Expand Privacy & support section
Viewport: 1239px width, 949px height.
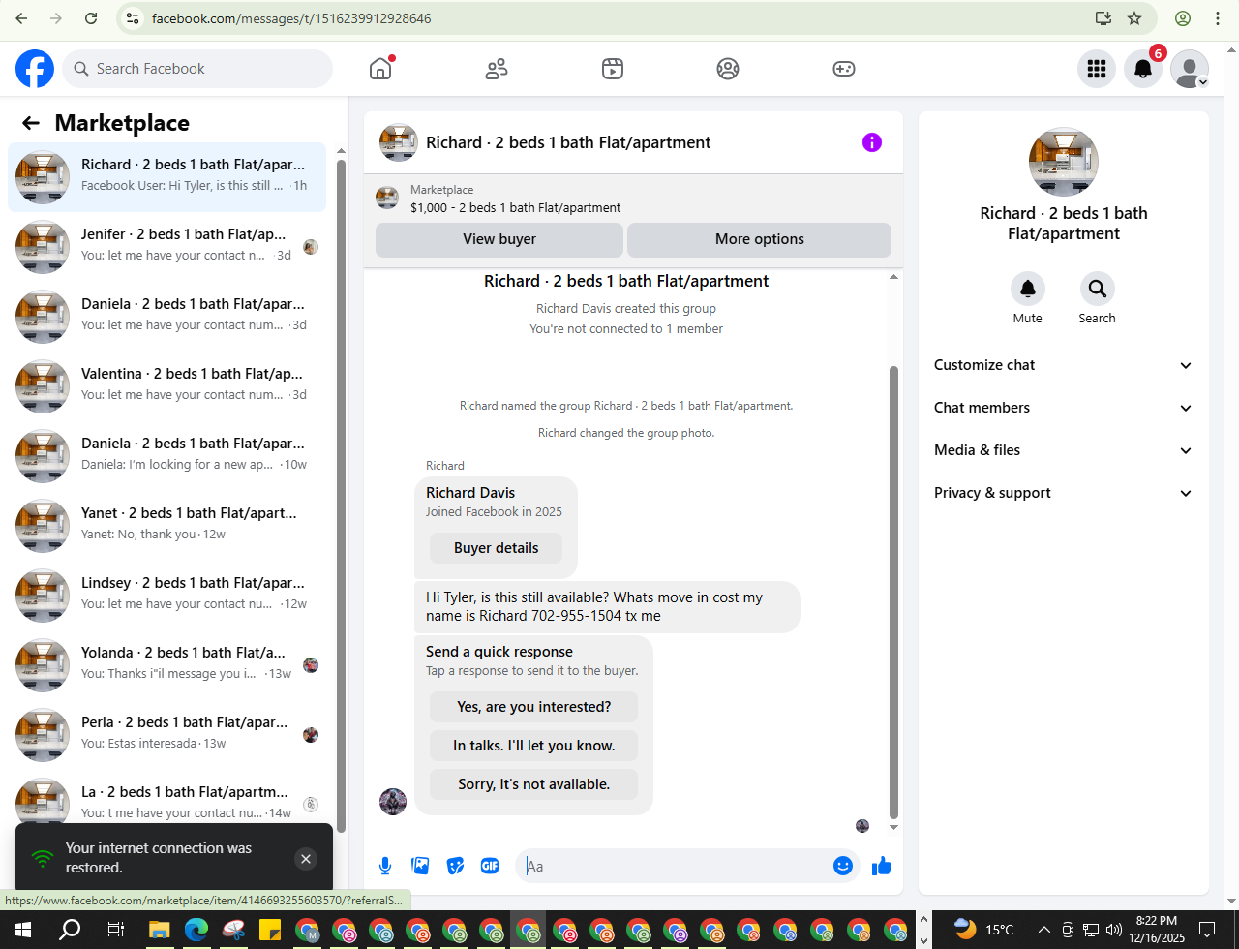[1063, 493]
